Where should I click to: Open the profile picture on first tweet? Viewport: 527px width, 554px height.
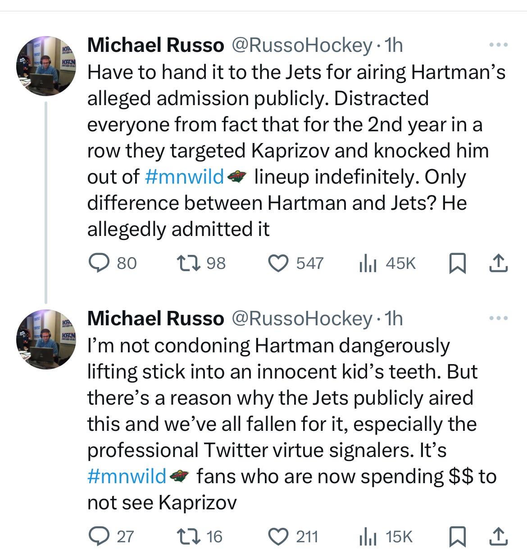click(46, 66)
